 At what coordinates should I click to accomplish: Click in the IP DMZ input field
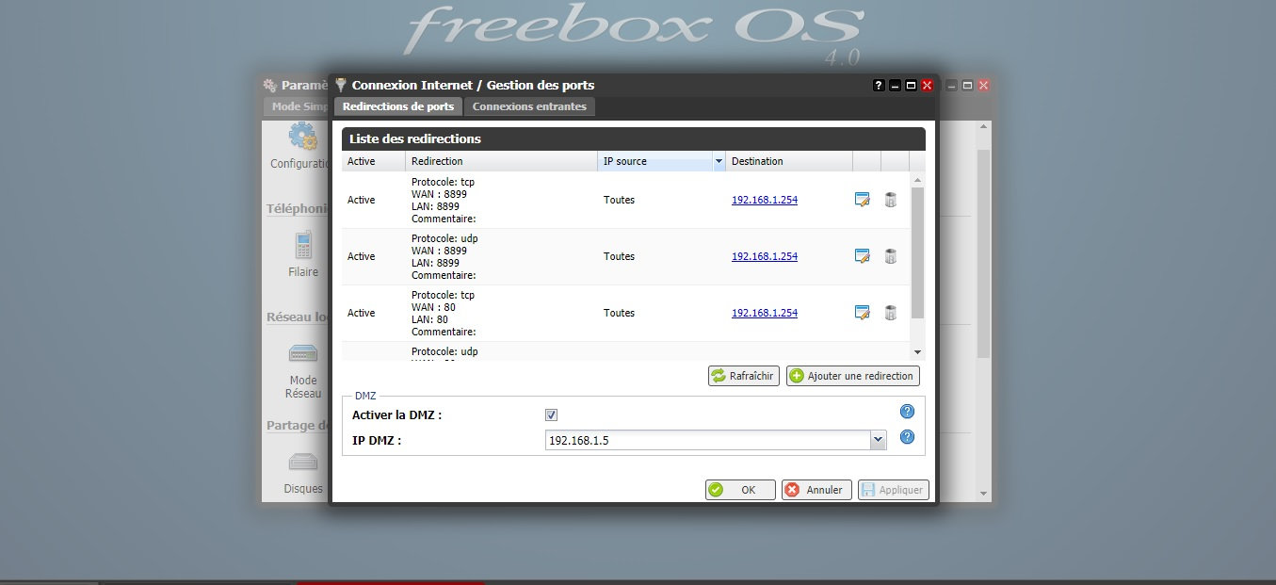pyautogui.click(x=708, y=440)
